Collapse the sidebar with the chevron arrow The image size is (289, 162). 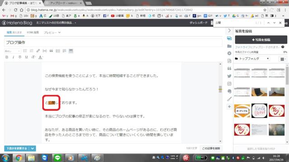click(x=229, y=31)
